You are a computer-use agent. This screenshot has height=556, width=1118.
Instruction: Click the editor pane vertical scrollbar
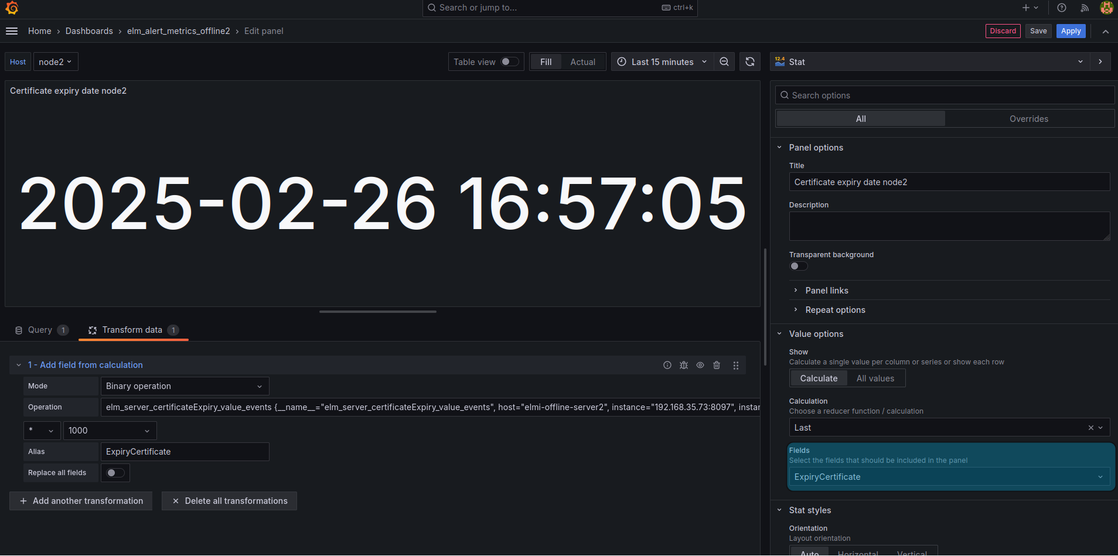pyautogui.click(x=765, y=307)
